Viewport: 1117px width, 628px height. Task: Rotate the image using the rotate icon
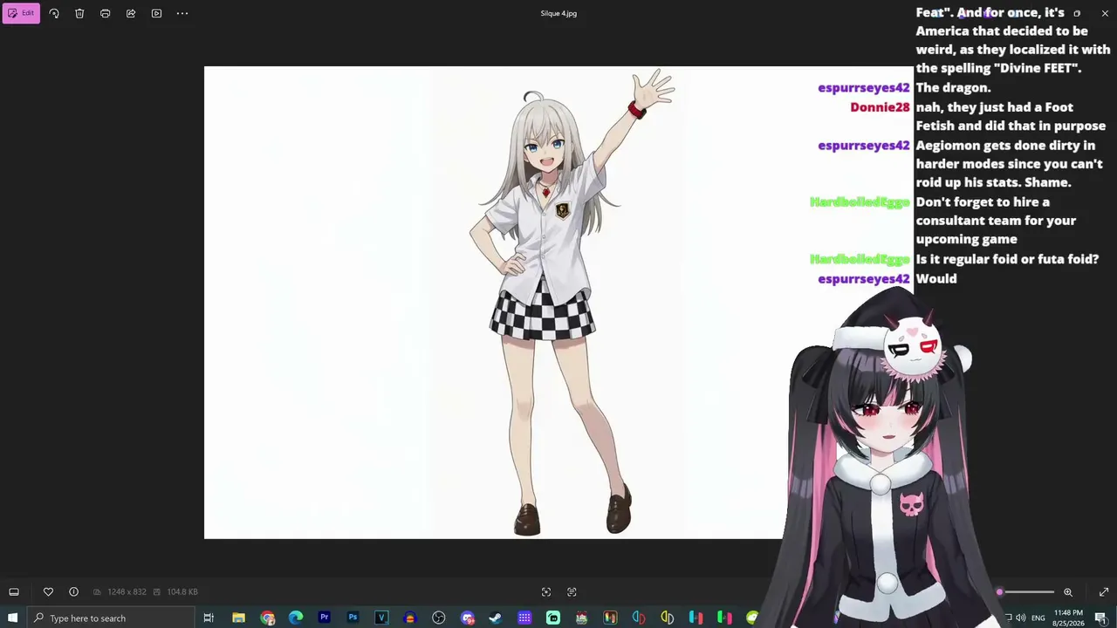[x=54, y=13]
